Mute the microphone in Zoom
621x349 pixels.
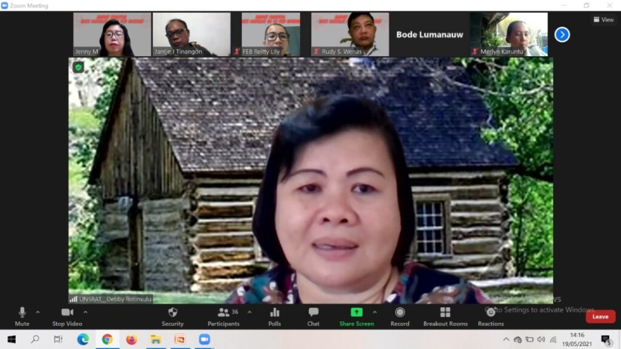(x=22, y=316)
